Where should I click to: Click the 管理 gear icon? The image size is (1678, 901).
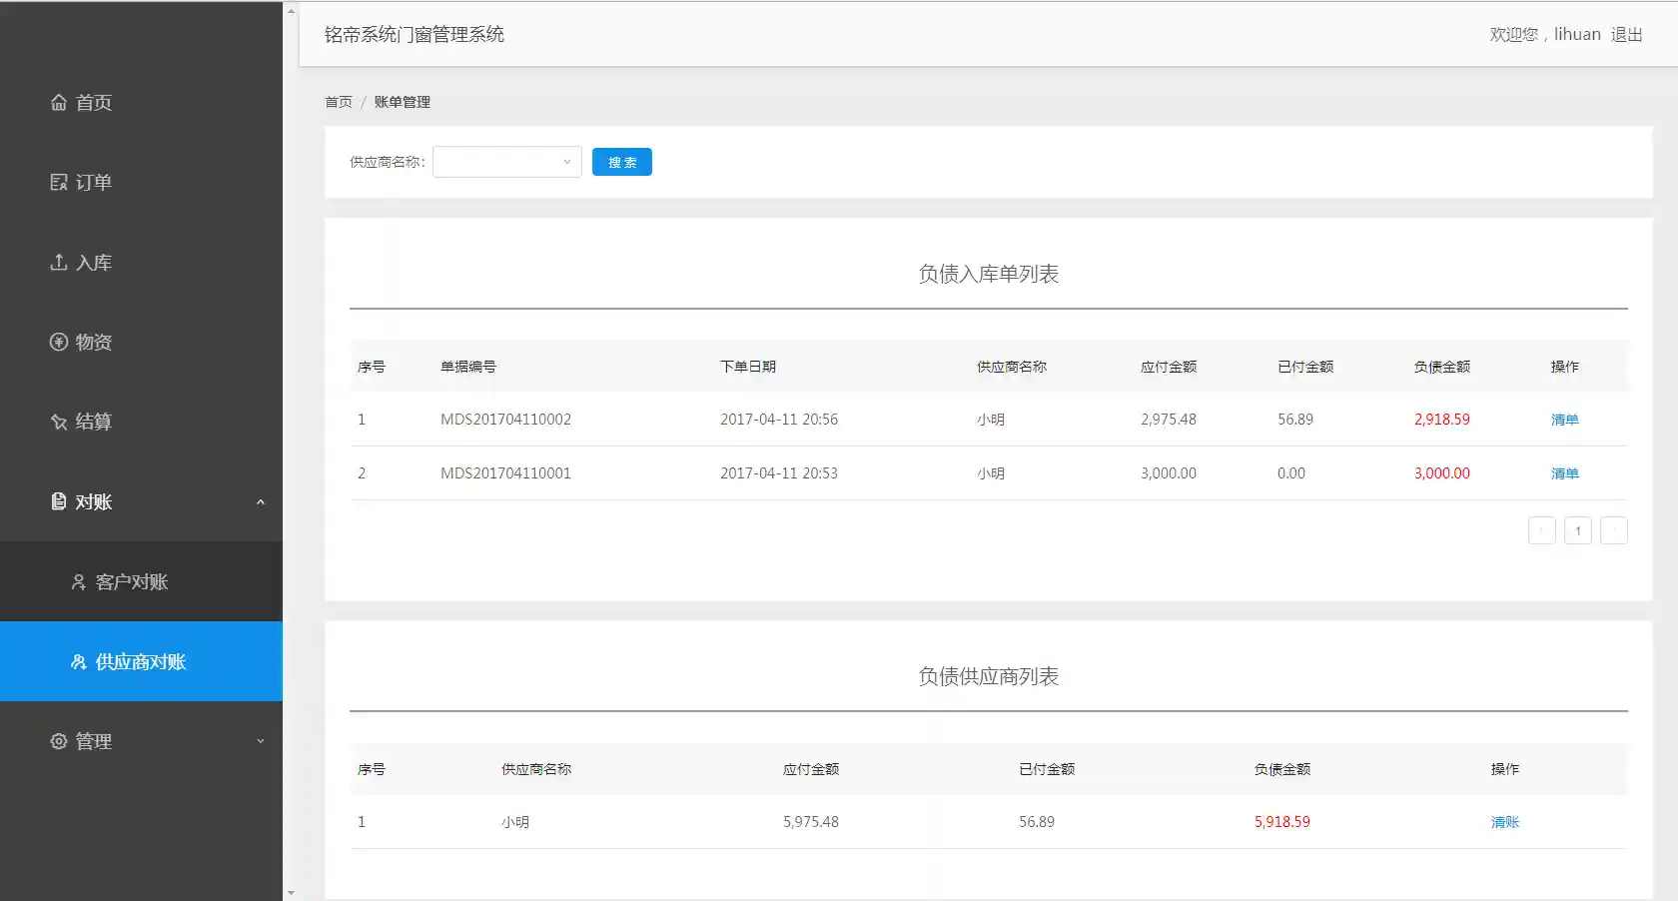(x=59, y=741)
